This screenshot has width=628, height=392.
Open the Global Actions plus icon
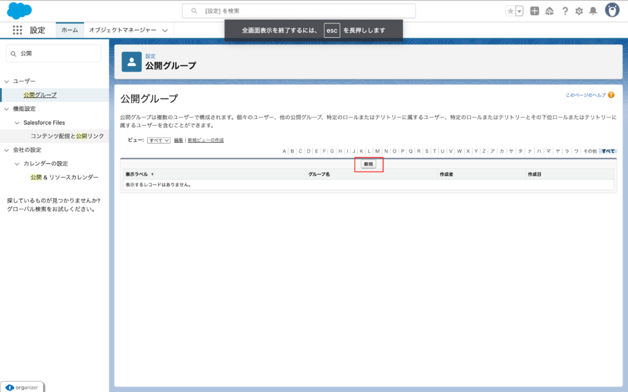tap(536, 10)
